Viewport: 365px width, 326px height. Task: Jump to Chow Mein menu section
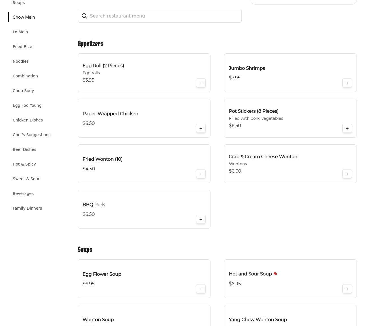tap(24, 17)
